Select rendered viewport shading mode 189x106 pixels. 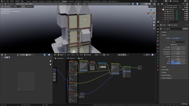click(x=150, y=4)
